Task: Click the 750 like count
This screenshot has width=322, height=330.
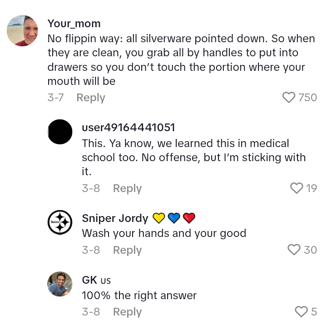Action: click(307, 98)
